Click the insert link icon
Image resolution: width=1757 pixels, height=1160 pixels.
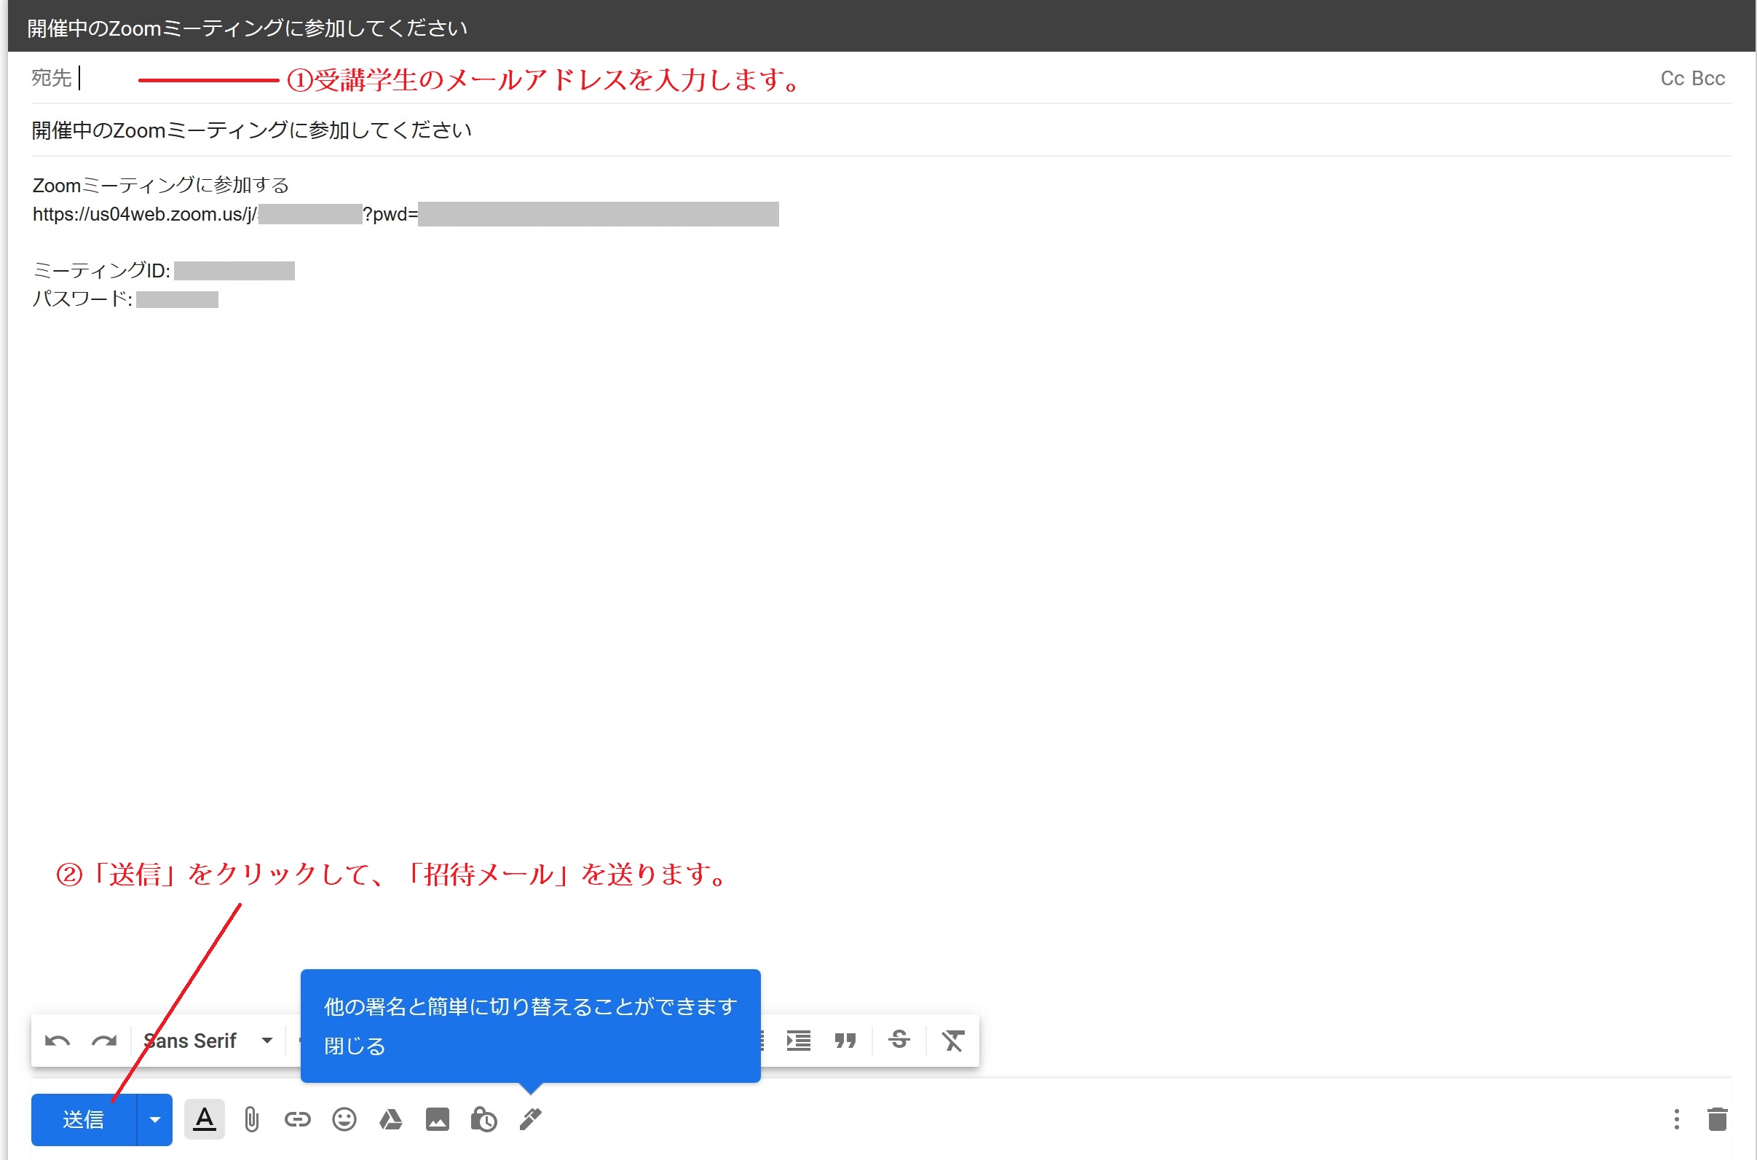click(x=297, y=1119)
